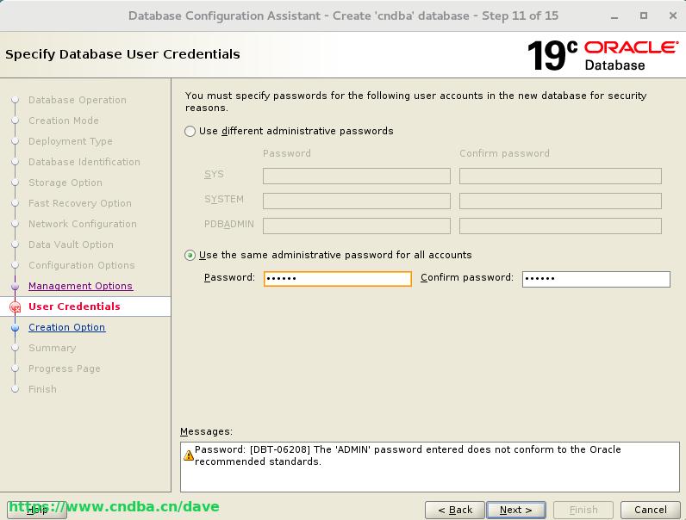Cancel the database creation wizard
686x520 pixels.
click(650, 510)
